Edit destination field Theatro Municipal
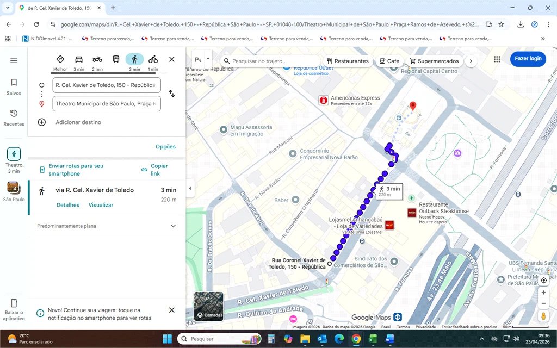 [107, 104]
